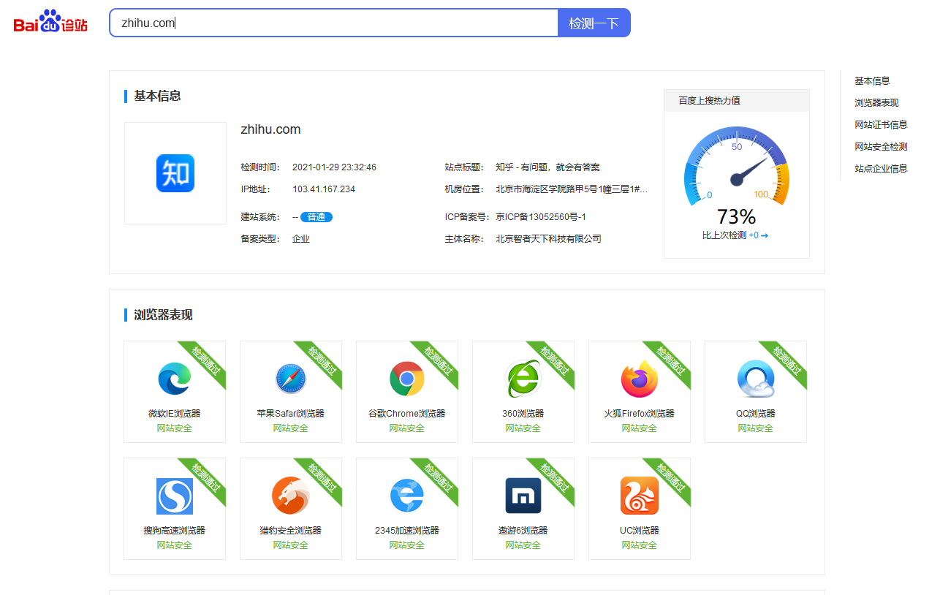Click the data center location address
The width and height of the screenshot is (940, 595).
(x=572, y=189)
